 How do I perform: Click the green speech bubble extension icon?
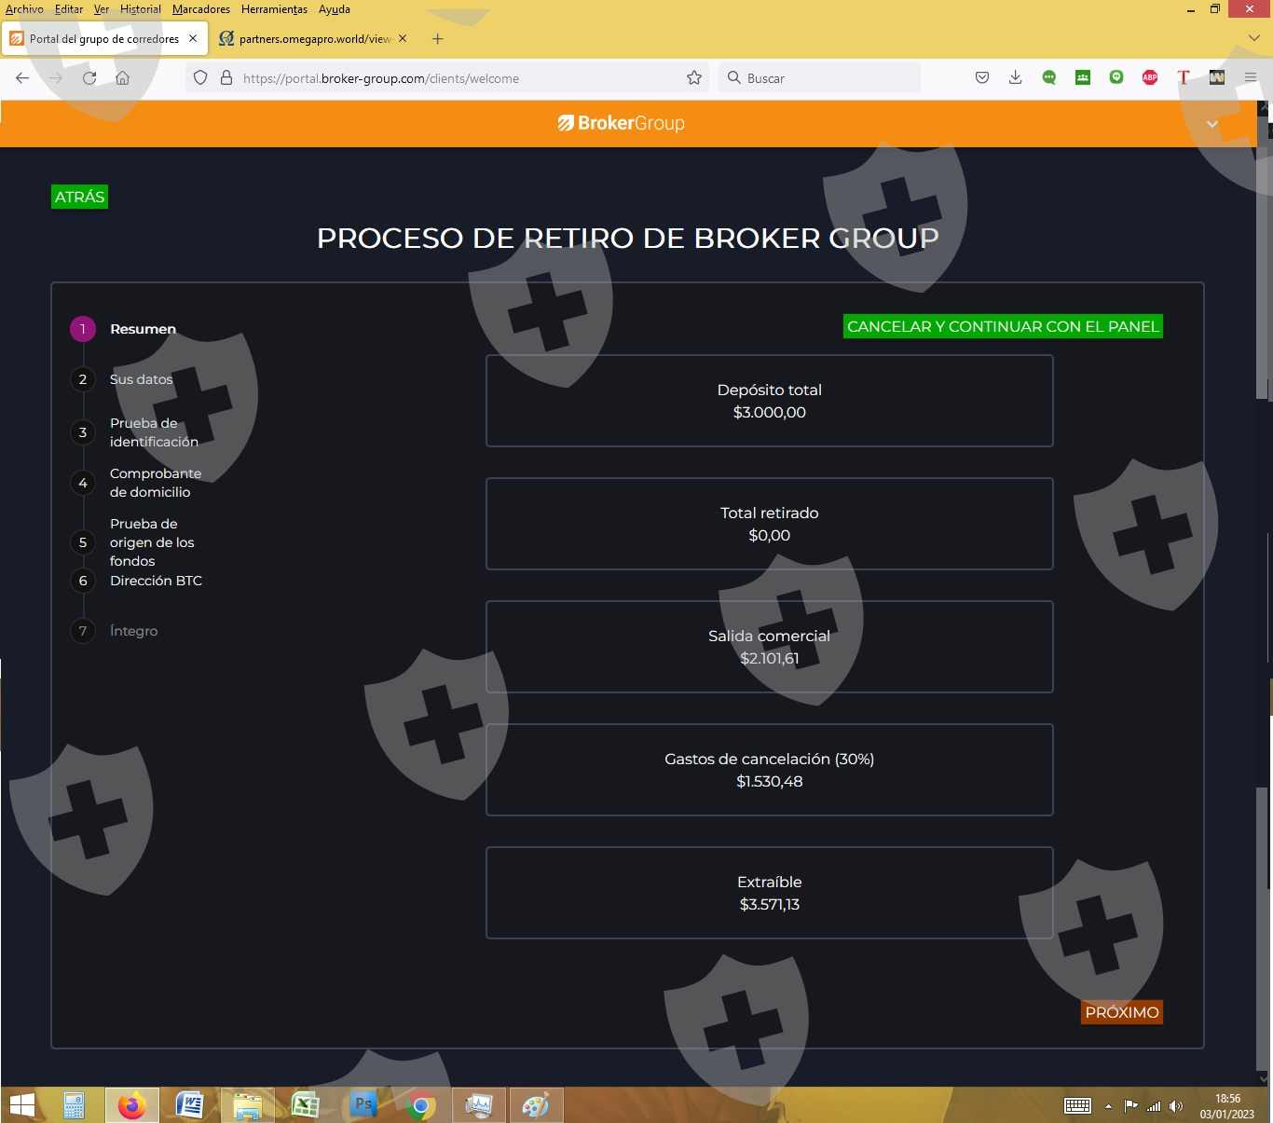tap(1049, 78)
